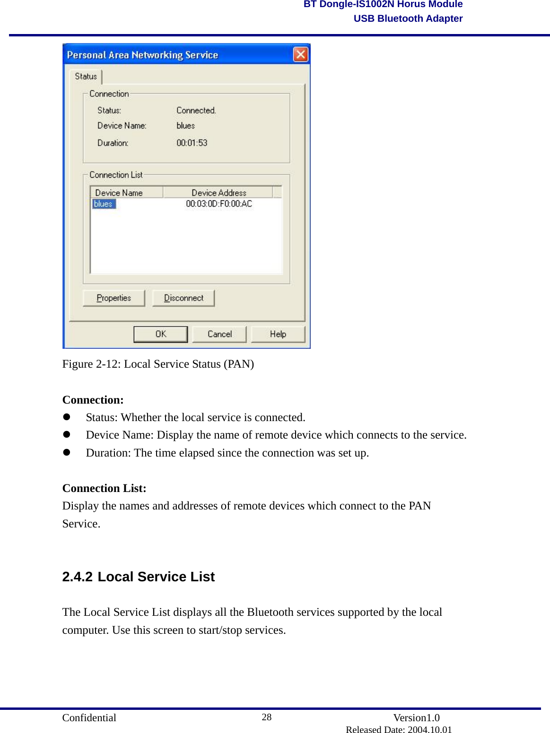This screenshot has height=733, width=550.
Task: Close the Personal Area Networking Service dialog
Action: (x=300, y=54)
